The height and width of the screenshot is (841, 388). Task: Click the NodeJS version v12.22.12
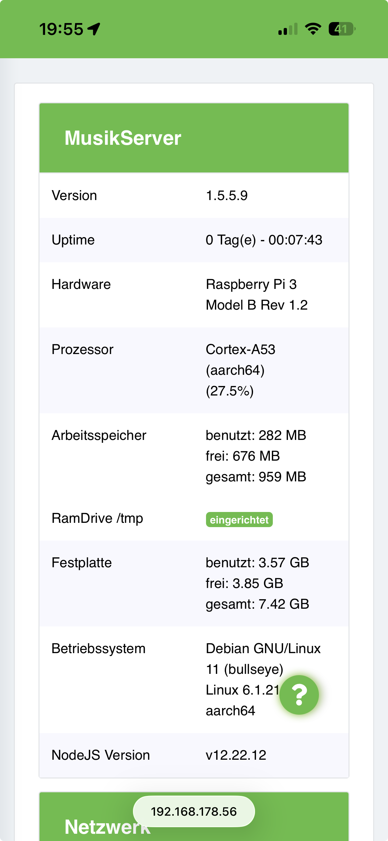point(236,755)
